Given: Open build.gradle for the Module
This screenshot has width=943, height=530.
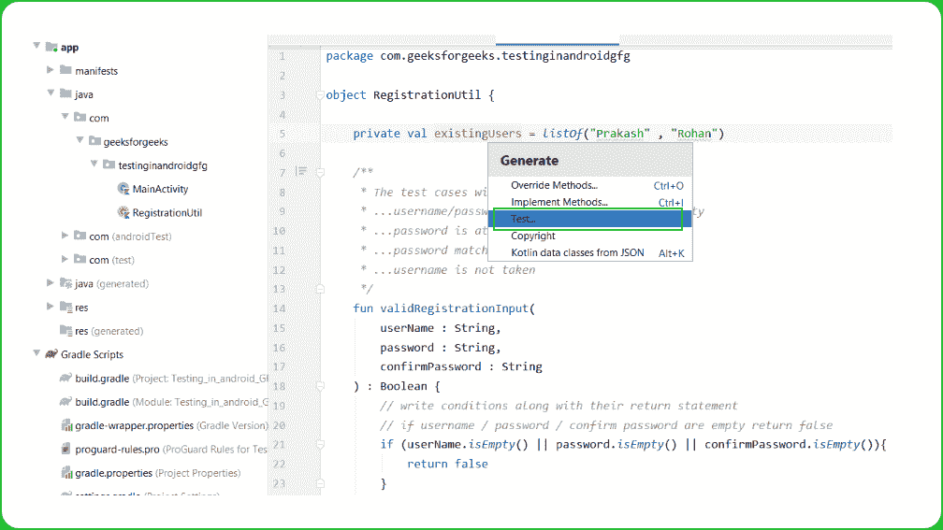Looking at the screenshot, I should (x=102, y=402).
